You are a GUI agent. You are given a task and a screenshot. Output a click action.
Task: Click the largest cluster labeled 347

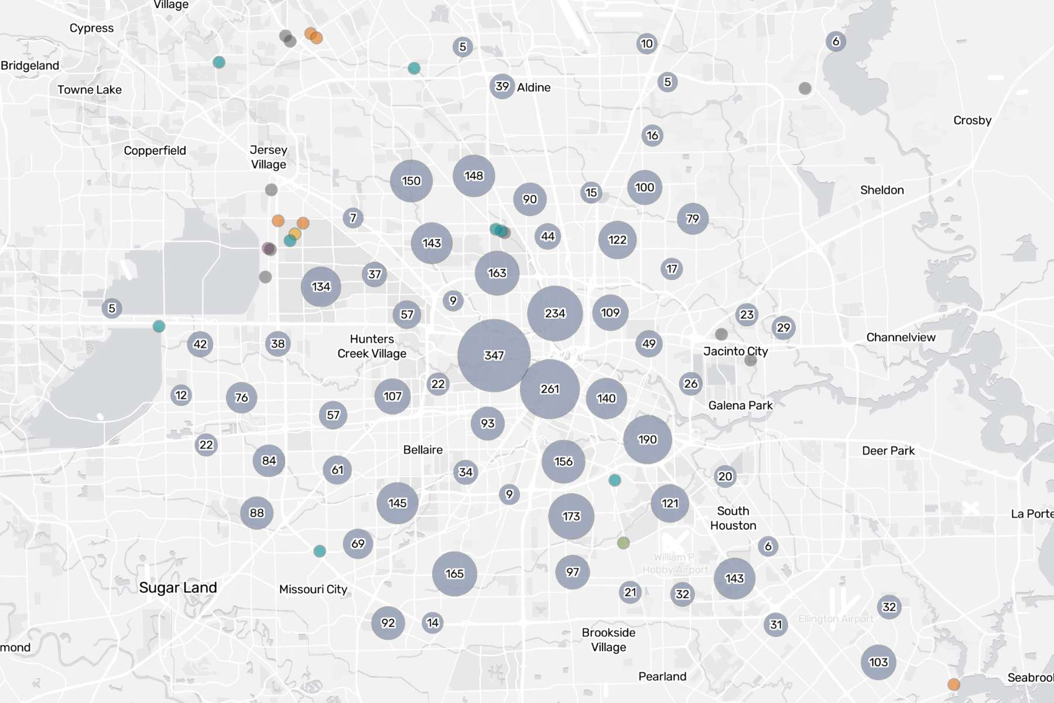click(495, 355)
